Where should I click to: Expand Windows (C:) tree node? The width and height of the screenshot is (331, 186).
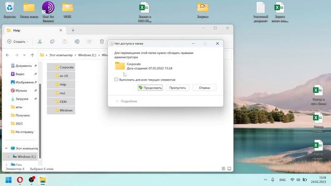click(x=8, y=157)
